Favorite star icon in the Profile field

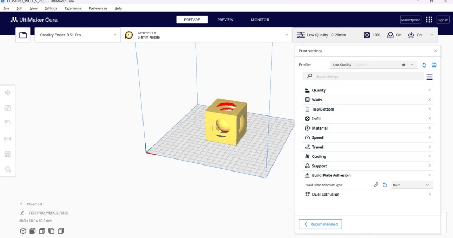pos(404,65)
